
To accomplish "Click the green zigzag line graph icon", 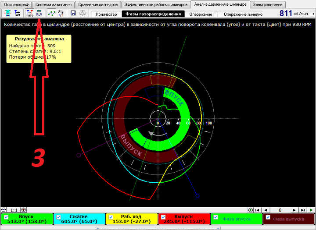I will 52,13.
